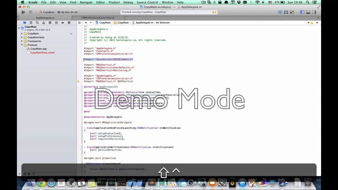Toggle the Navigator pane visibility
Viewport: 338px width, 190px height.
click(x=302, y=12)
